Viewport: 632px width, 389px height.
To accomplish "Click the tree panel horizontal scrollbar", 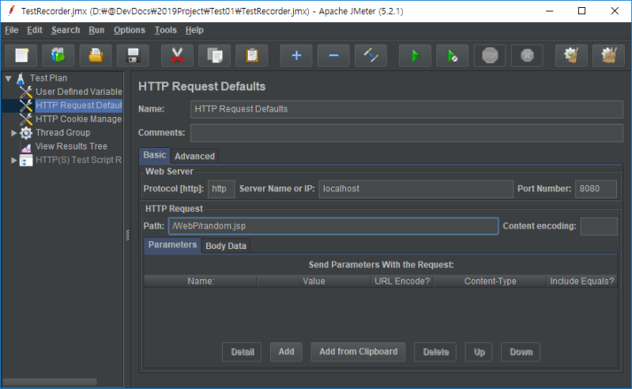I will tap(50, 382).
